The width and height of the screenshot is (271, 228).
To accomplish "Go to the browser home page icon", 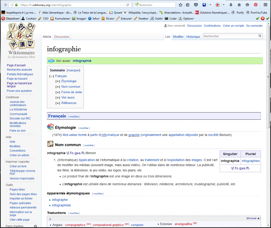I will pyautogui.click(x=239, y=5).
